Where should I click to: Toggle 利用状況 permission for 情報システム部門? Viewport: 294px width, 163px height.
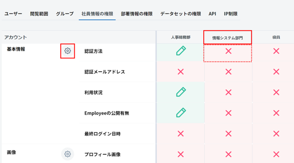pyautogui.click(x=228, y=92)
